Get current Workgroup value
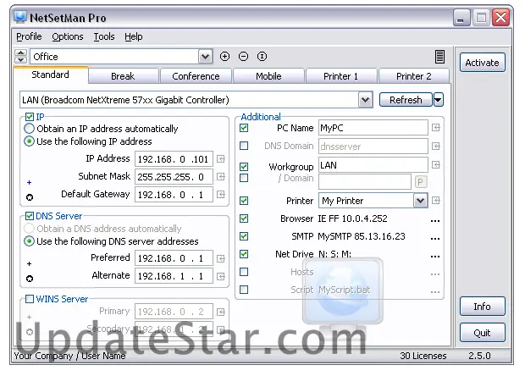Image resolution: width=525 pixels, height=376 pixels. [435, 165]
